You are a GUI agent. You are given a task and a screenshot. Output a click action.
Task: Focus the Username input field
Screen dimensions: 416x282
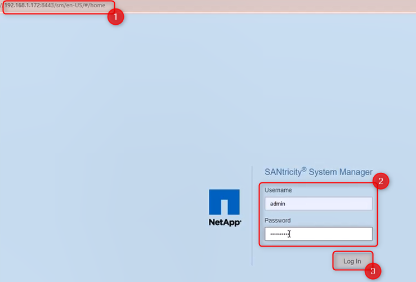pyautogui.click(x=318, y=204)
